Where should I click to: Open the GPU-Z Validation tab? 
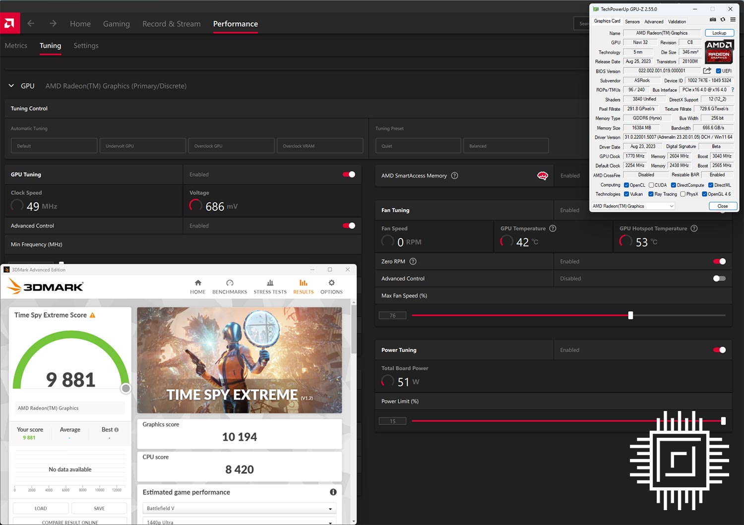pyautogui.click(x=677, y=21)
